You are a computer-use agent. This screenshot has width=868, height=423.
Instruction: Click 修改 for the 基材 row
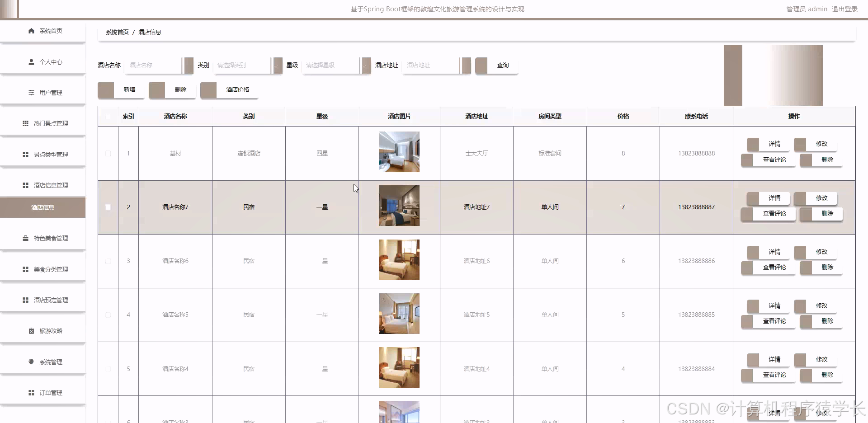click(816, 144)
